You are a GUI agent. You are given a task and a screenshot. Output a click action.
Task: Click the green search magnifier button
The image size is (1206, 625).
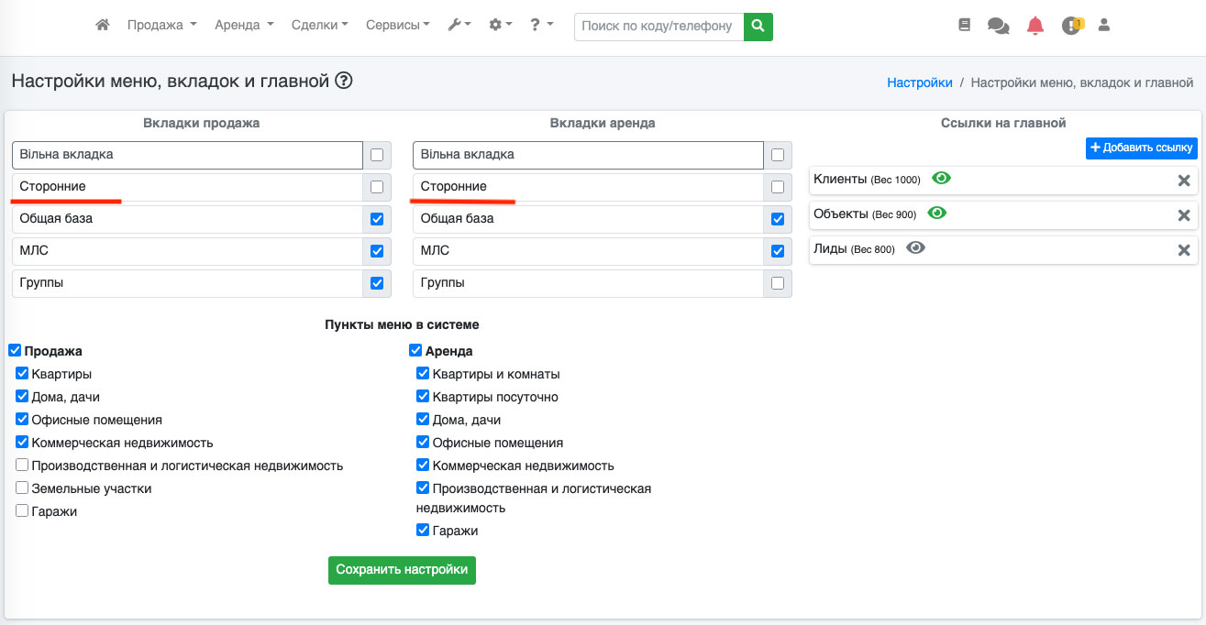(758, 27)
